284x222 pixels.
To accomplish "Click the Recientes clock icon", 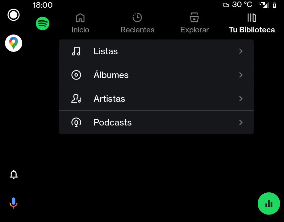I will (137, 18).
